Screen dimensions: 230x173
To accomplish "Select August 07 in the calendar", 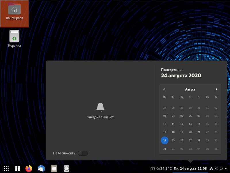I will [x=199, y=116].
